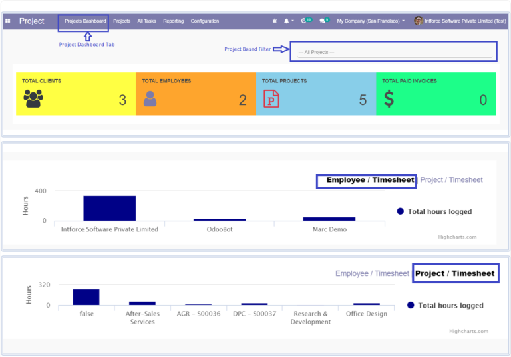
Task: Click Highcharts.com link in employee chart
Action: 457,237
